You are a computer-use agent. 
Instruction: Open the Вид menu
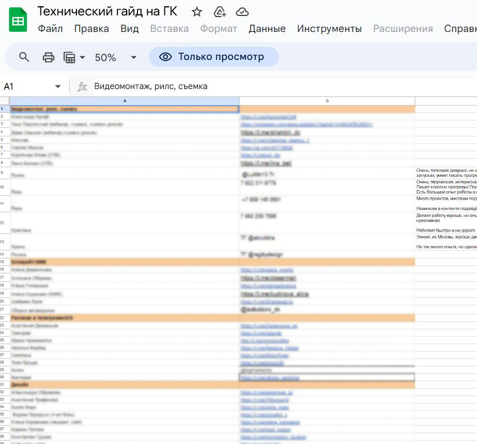point(130,29)
